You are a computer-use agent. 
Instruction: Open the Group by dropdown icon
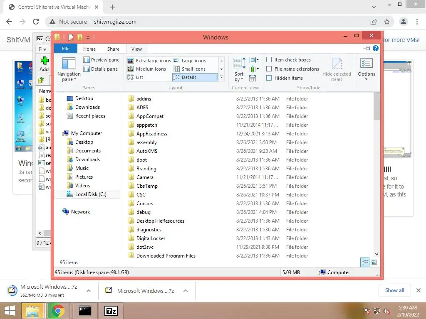click(x=254, y=60)
